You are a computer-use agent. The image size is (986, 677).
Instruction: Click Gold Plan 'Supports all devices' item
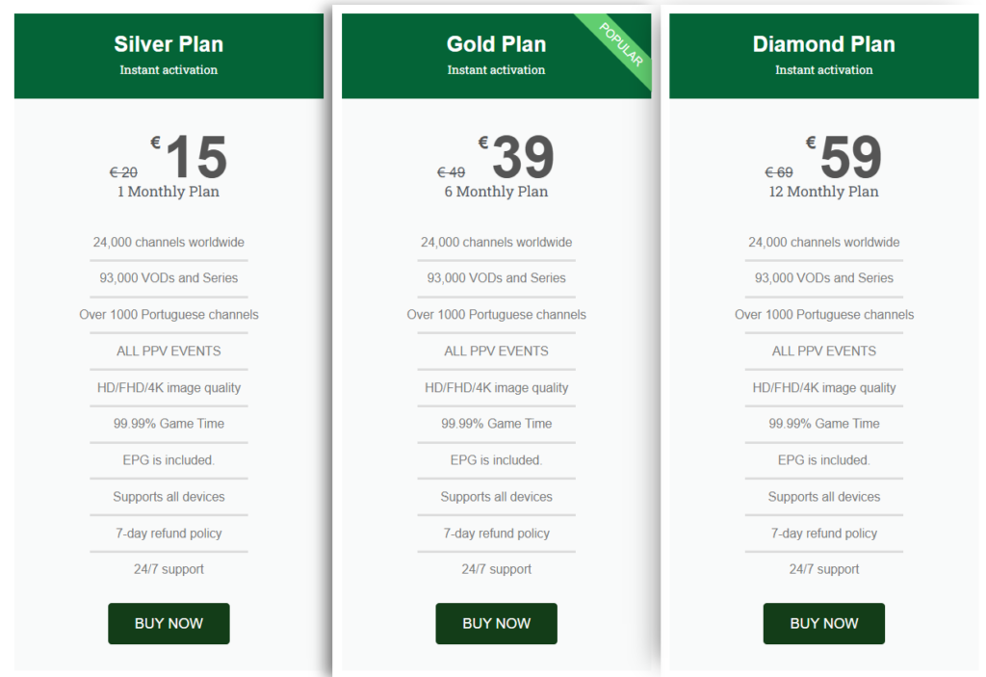(x=496, y=497)
